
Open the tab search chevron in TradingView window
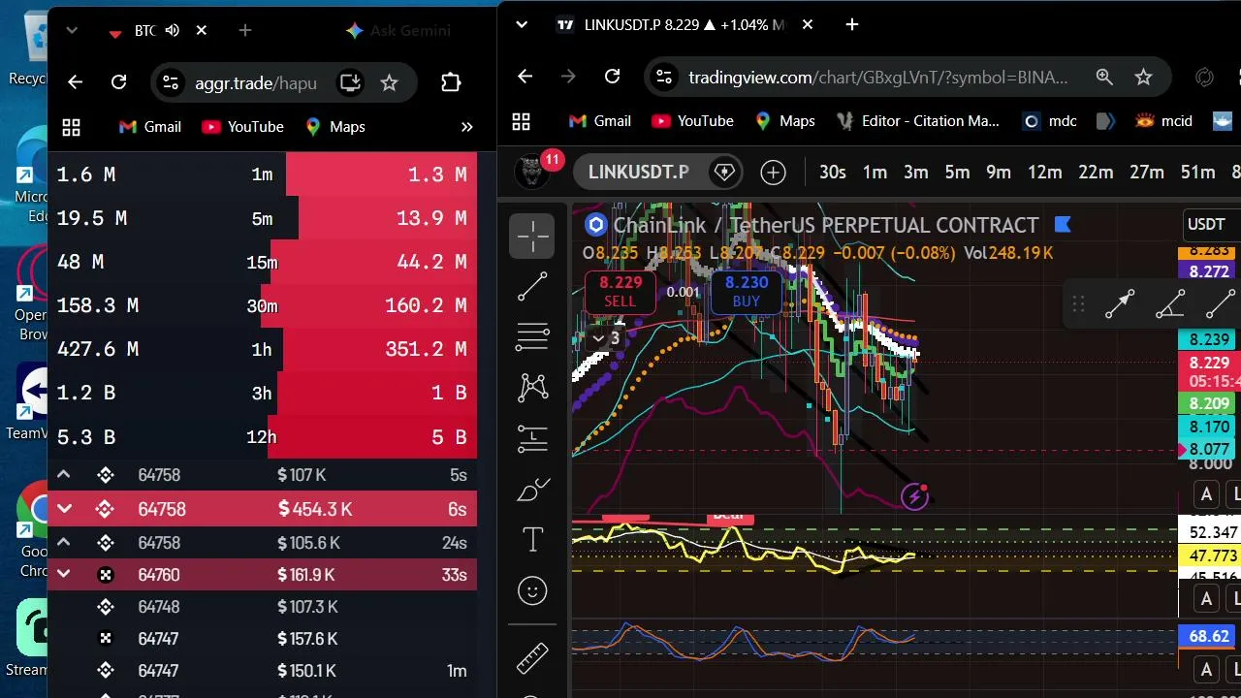[x=522, y=24]
